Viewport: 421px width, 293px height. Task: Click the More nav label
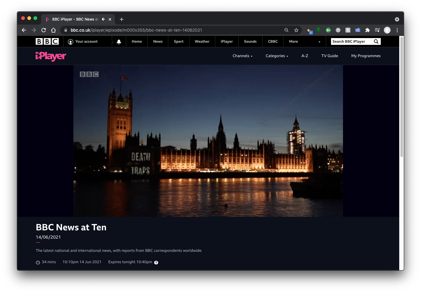(x=294, y=41)
